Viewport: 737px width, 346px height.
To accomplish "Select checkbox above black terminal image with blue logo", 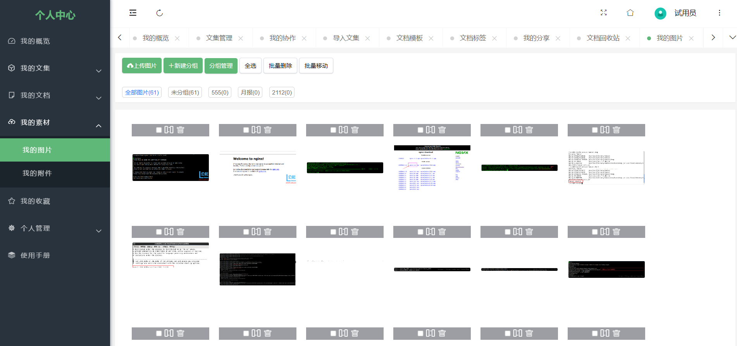I will tap(159, 130).
